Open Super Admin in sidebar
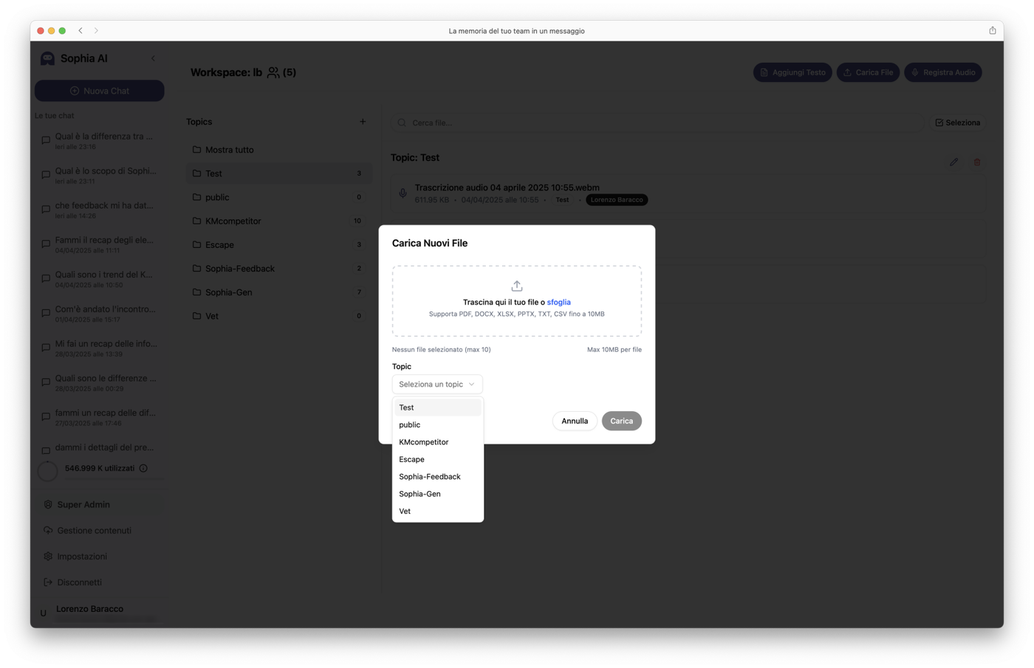1034x668 pixels. 100,505
